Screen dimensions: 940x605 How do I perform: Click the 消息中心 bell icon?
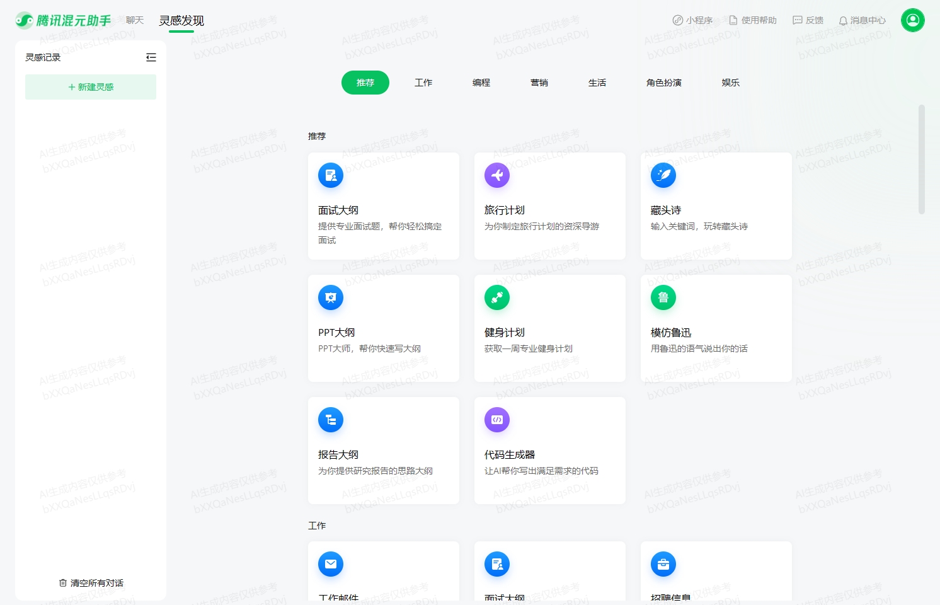[843, 20]
